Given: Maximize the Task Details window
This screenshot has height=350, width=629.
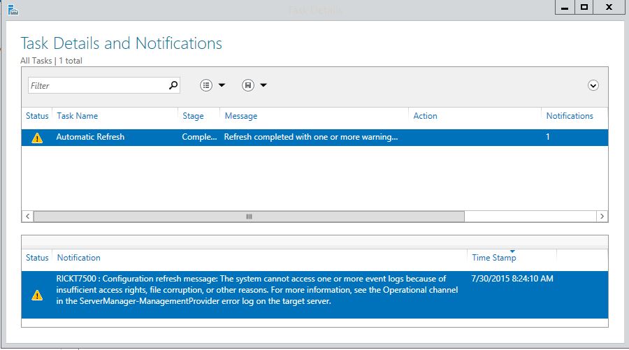Looking at the screenshot, I should coord(584,7).
